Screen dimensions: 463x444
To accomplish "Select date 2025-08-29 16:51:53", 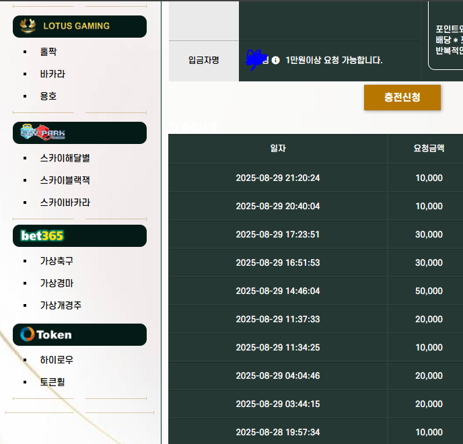I will pyautogui.click(x=278, y=263).
